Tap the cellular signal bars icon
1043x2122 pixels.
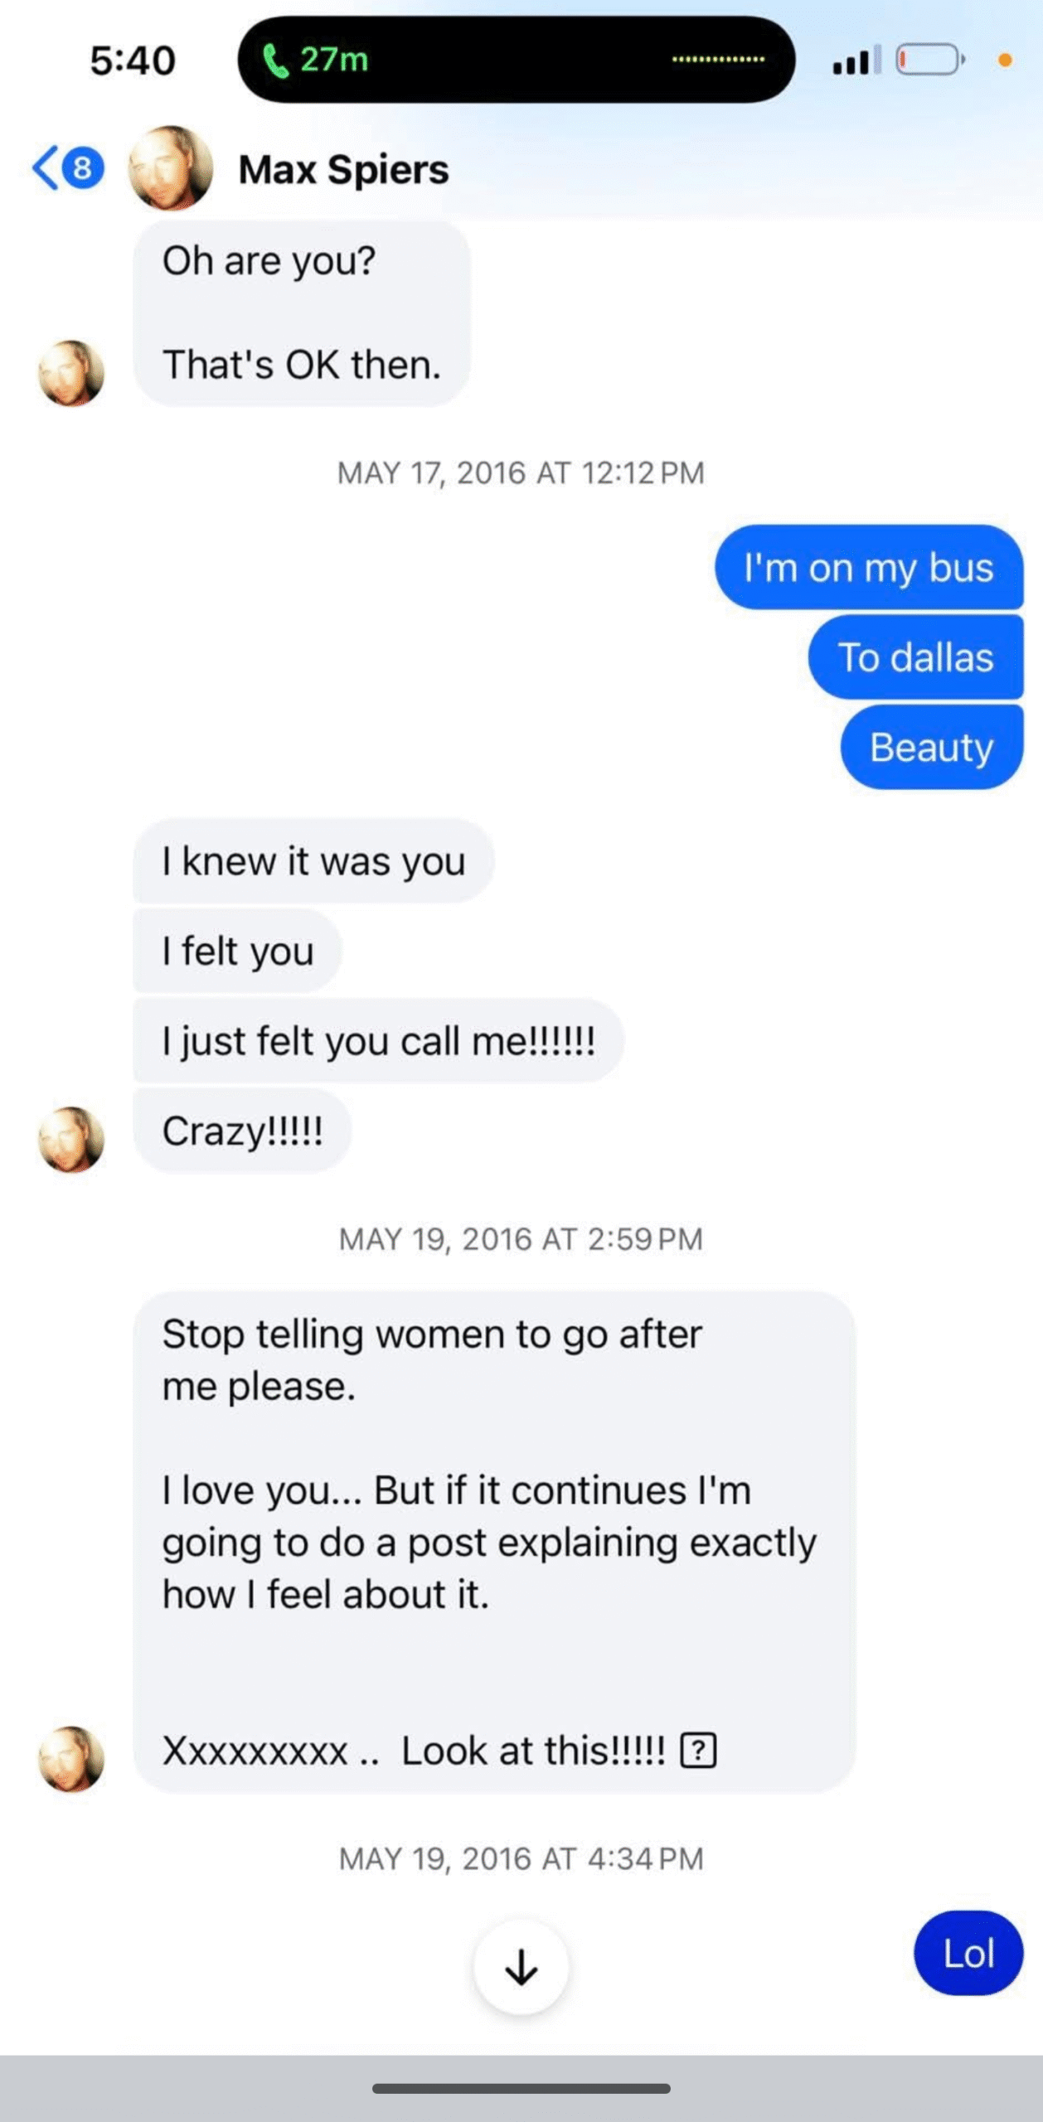856,61
